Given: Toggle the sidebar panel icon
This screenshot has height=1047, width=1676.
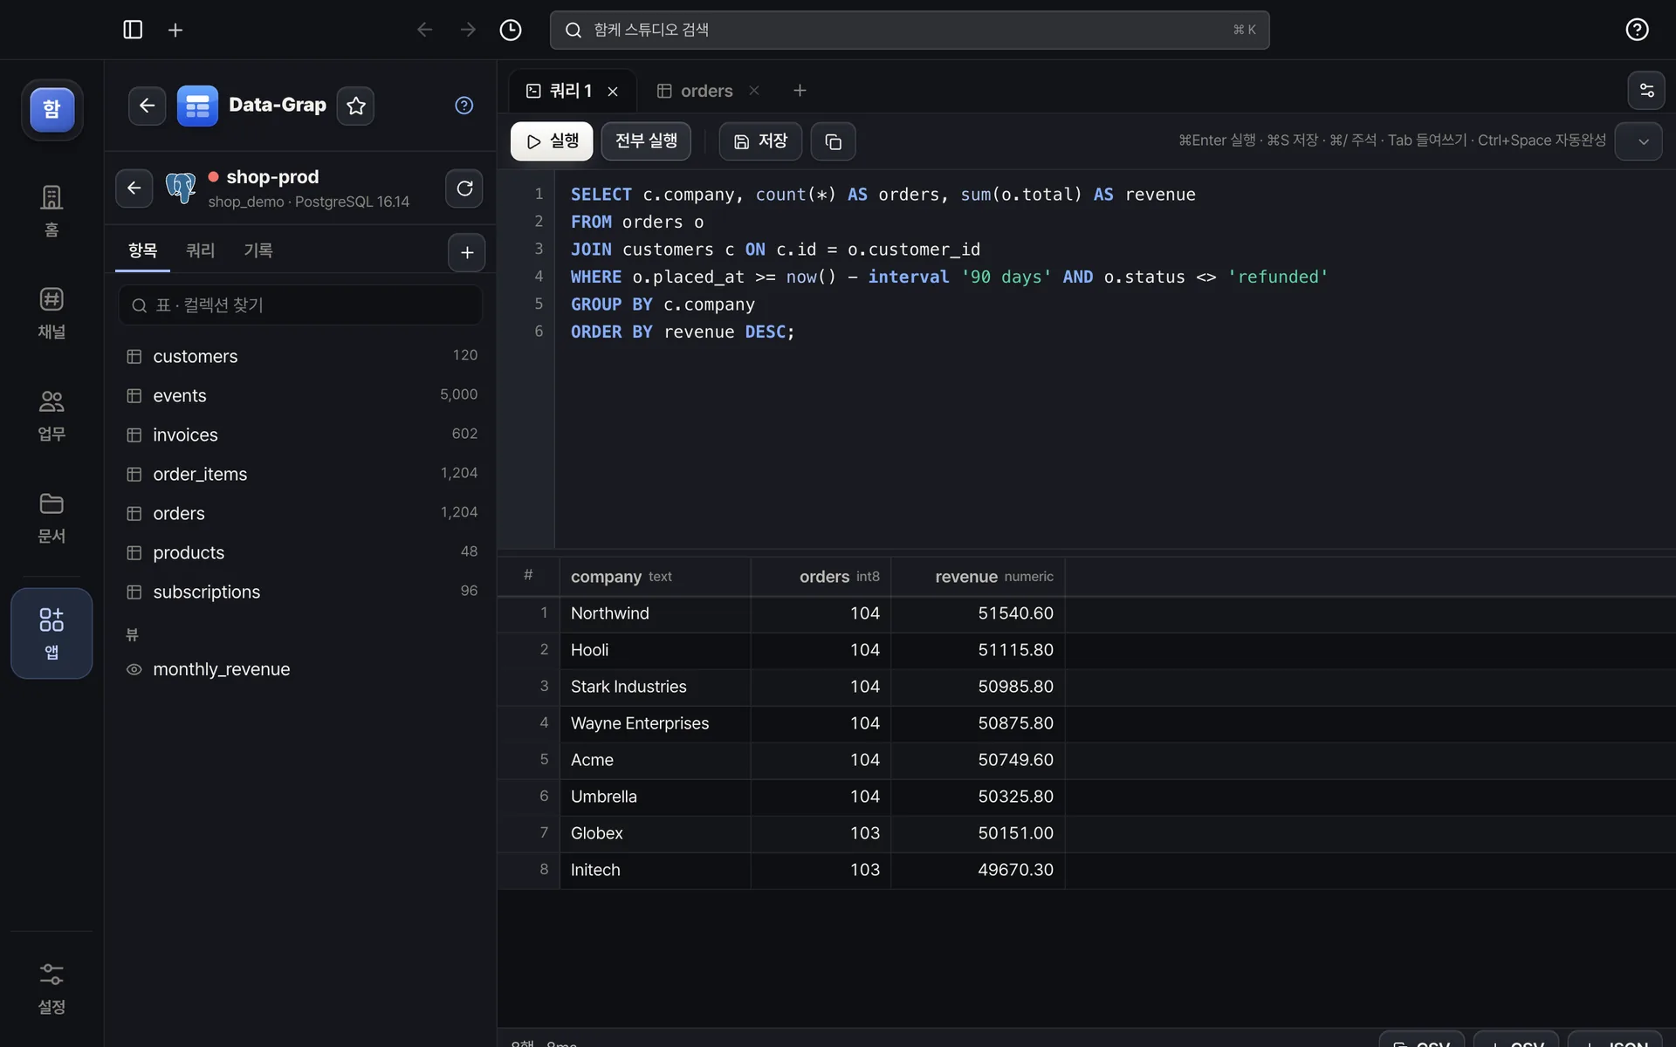Looking at the screenshot, I should click(x=133, y=30).
